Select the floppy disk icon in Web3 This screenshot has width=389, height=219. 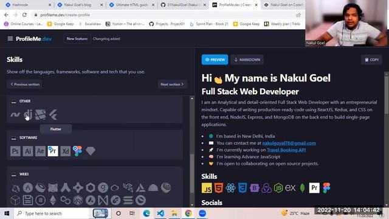[28, 200]
